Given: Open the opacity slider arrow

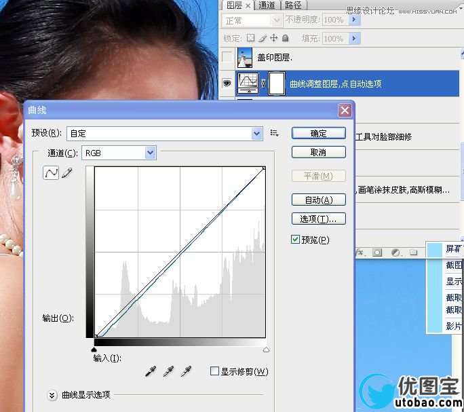Looking at the screenshot, I should (x=354, y=20).
